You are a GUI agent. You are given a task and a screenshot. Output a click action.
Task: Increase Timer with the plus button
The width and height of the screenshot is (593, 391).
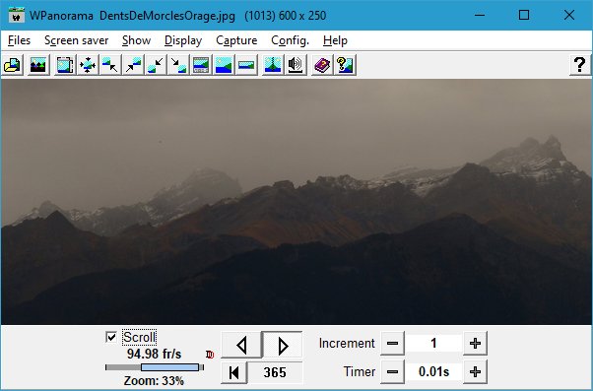[x=475, y=371]
